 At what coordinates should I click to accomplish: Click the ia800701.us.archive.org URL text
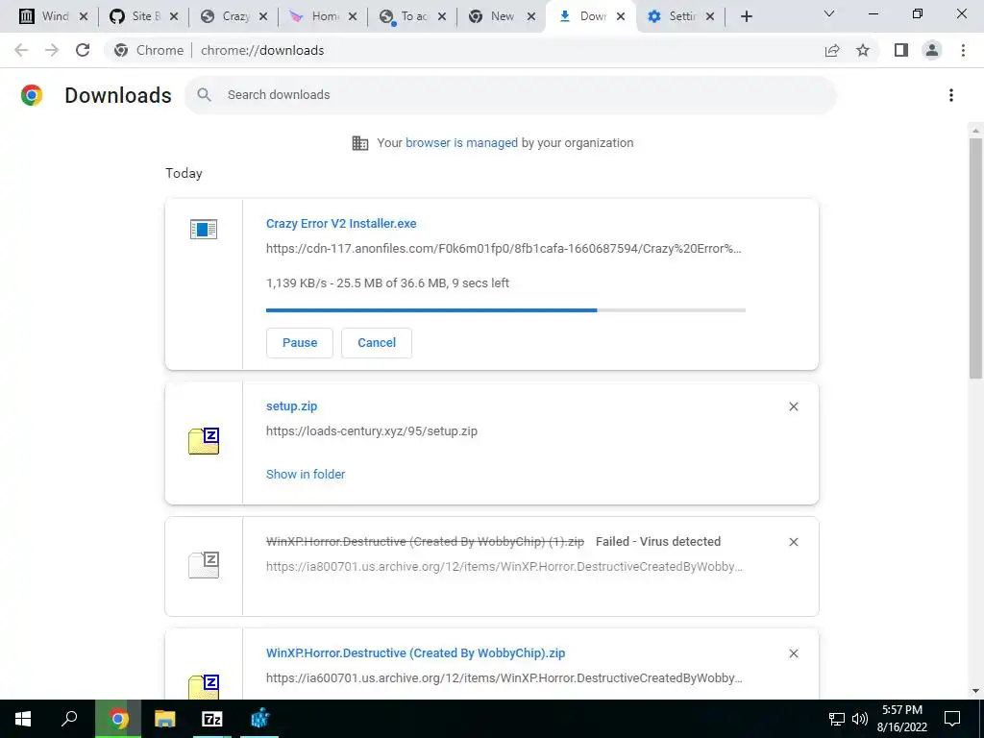[504, 567]
